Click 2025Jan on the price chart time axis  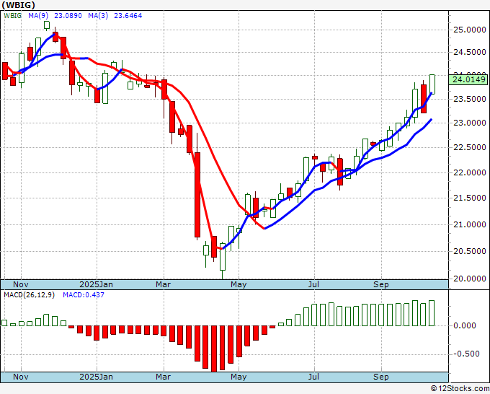tap(96, 284)
